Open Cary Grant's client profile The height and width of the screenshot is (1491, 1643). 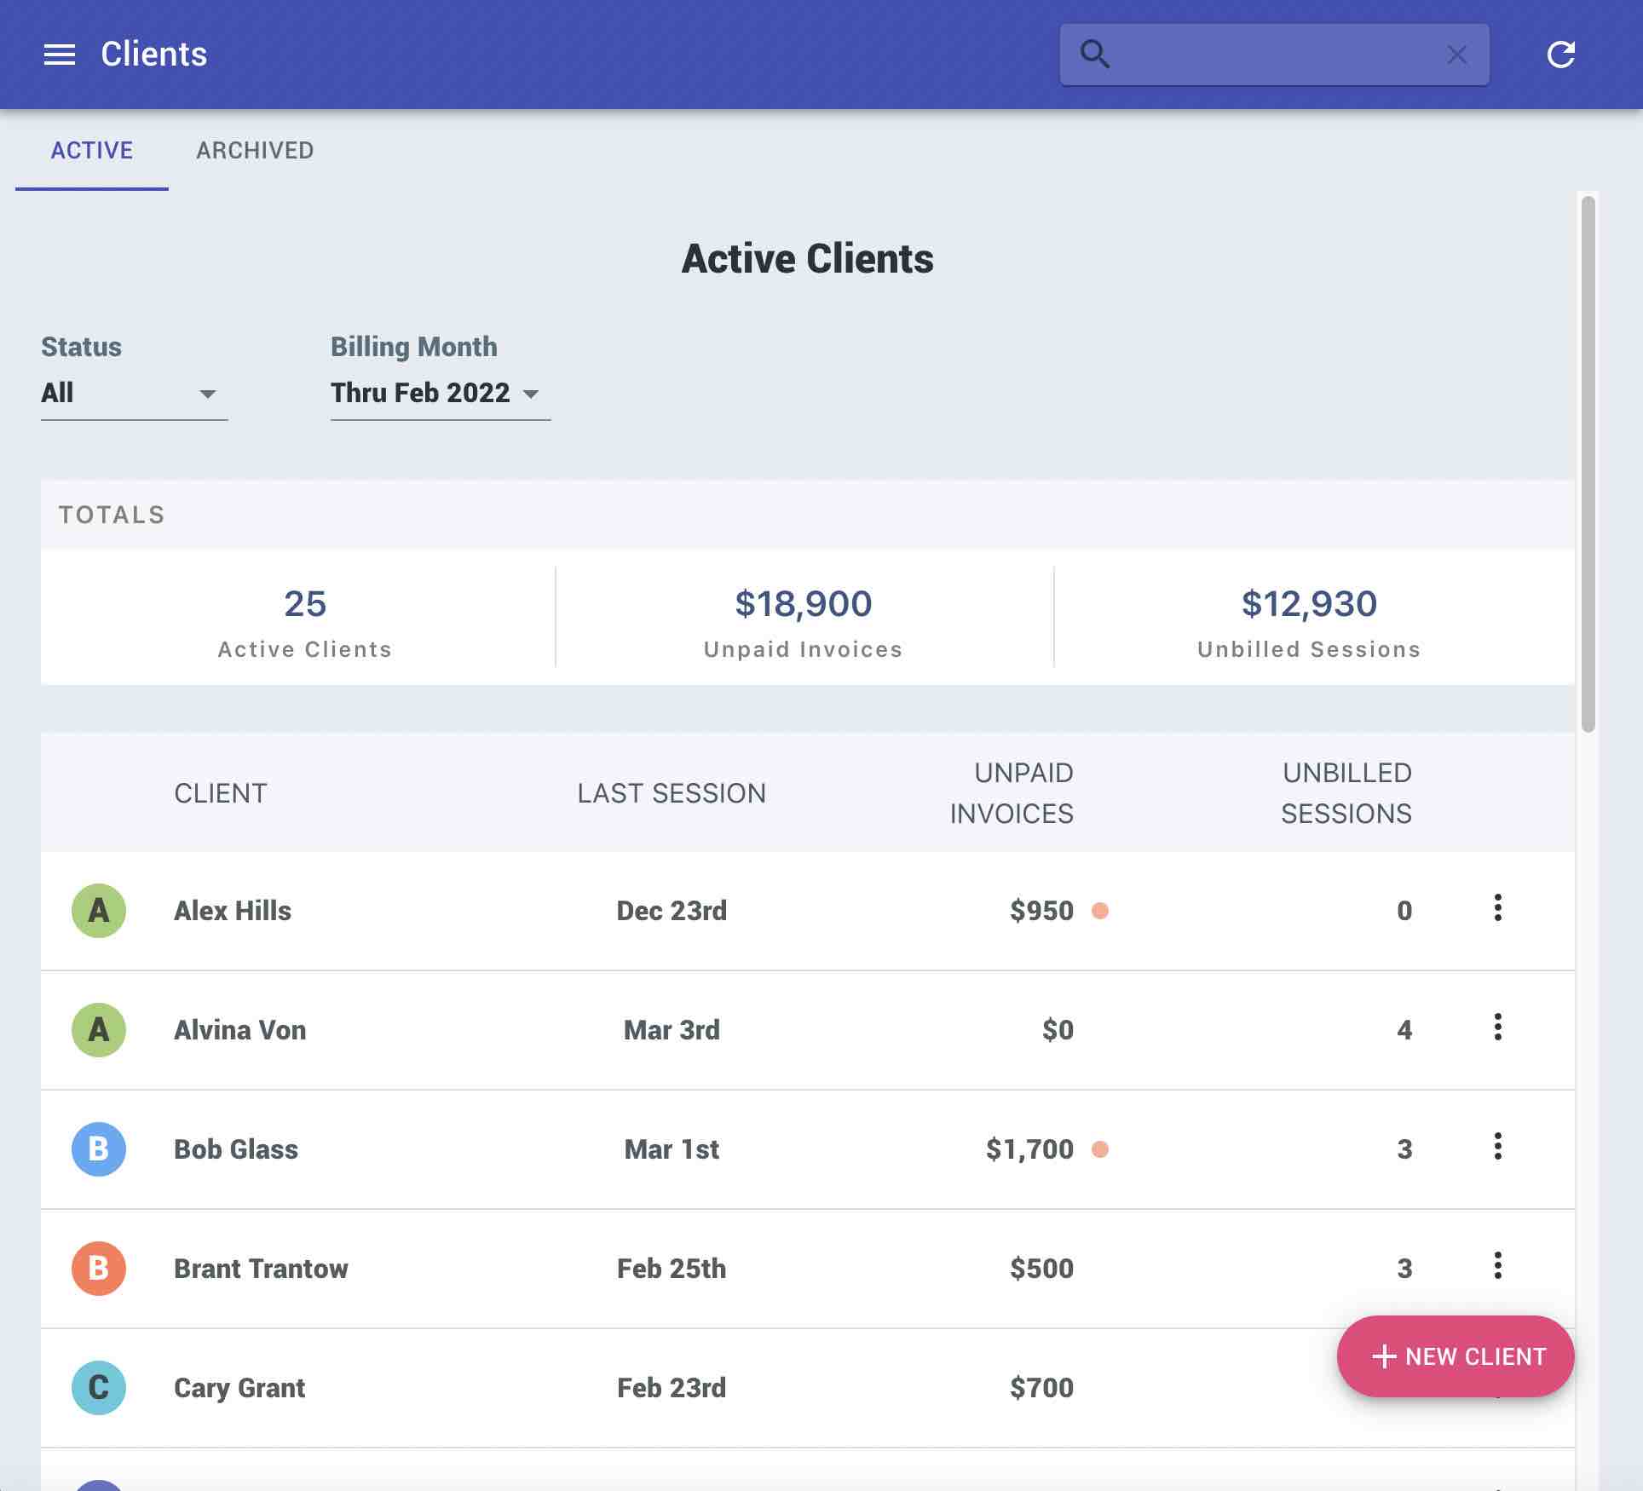(239, 1387)
